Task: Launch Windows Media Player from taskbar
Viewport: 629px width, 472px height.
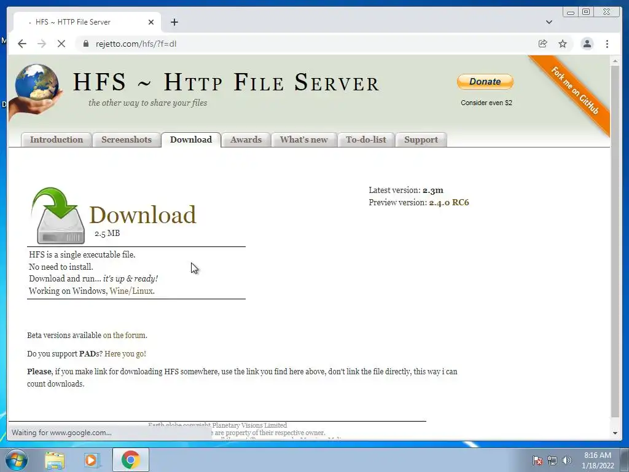Action: 92,460
